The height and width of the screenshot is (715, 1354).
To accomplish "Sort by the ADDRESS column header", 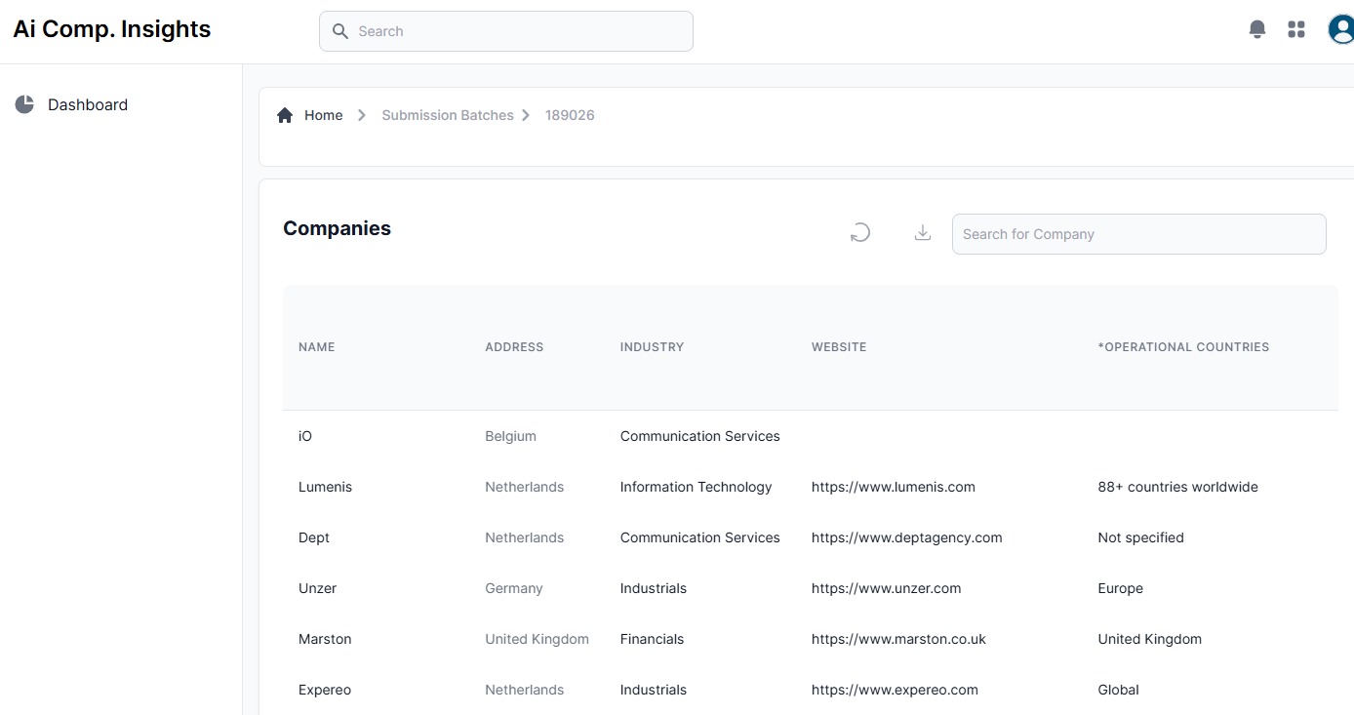I will [514, 347].
